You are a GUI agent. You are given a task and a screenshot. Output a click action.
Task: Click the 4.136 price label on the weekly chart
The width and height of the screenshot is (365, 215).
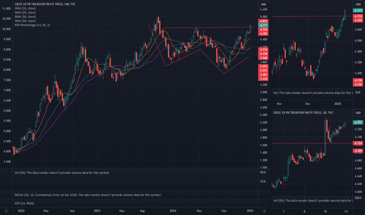tap(264, 50)
